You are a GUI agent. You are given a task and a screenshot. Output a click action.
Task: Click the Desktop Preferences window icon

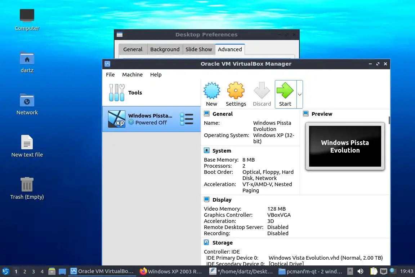click(120, 35)
